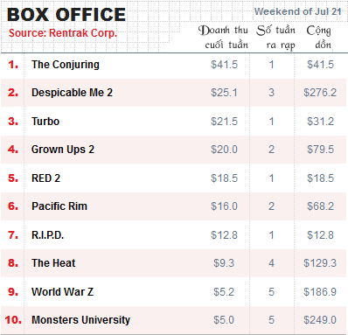
Task: Select the Despicable Me 2 row title
Action: pyautogui.click(x=72, y=93)
